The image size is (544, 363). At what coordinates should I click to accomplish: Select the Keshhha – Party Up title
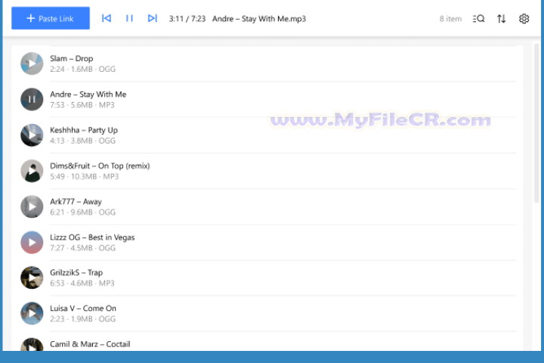click(x=84, y=130)
